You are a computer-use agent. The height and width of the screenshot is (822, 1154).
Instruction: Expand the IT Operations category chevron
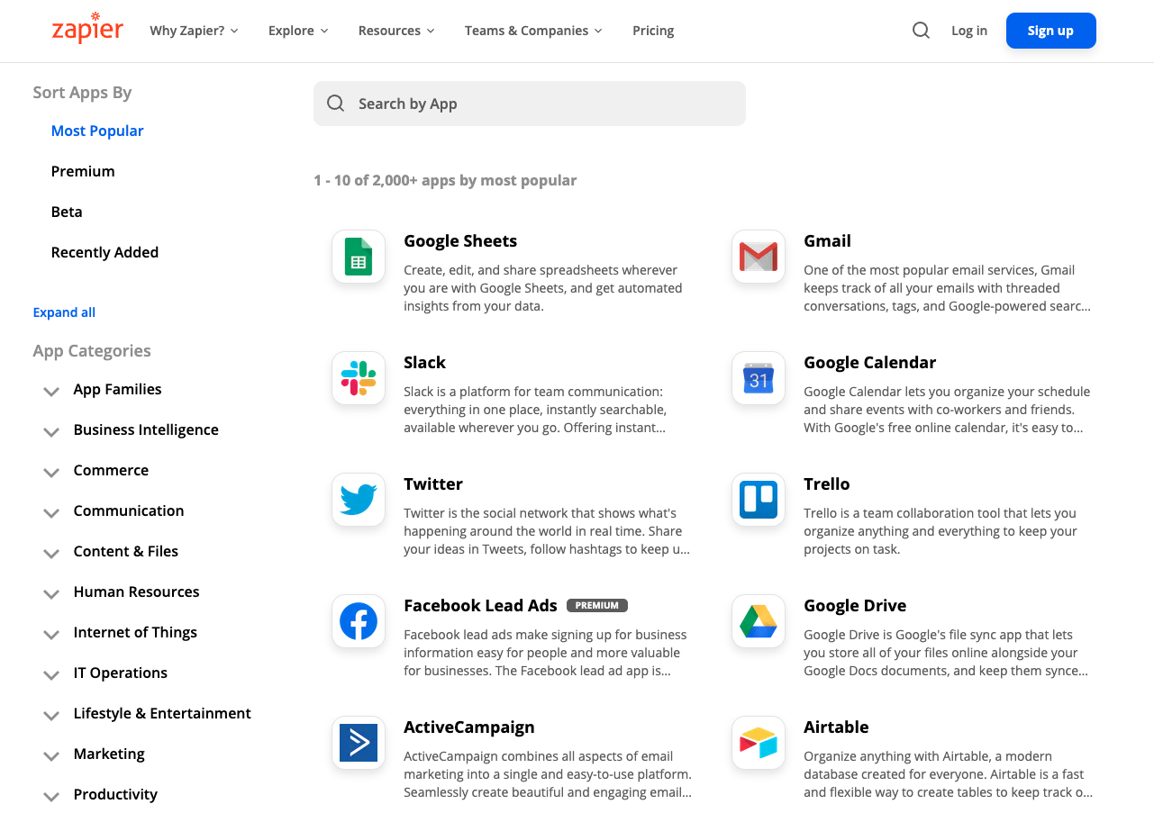click(51, 674)
